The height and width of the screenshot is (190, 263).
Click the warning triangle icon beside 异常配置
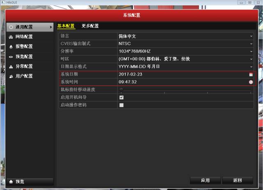coord(11,66)
